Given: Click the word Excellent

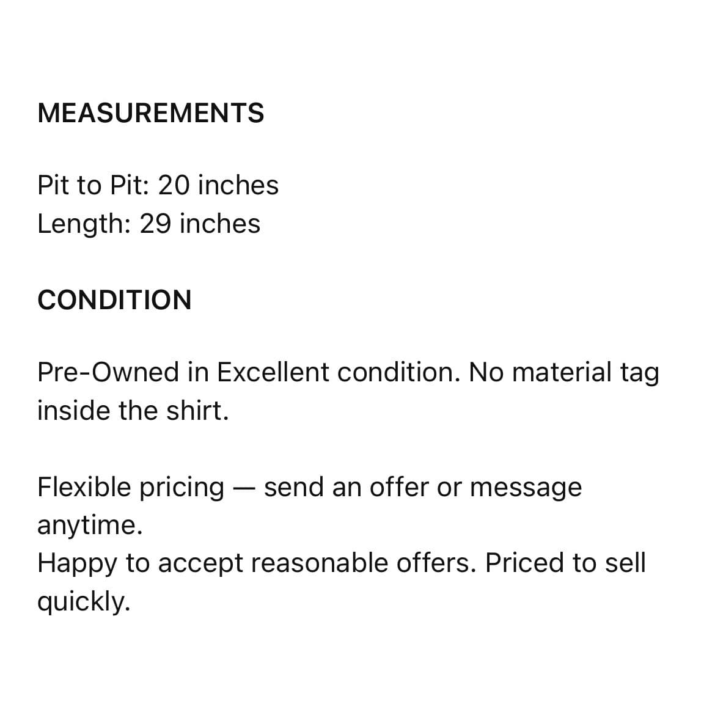Looking at the screenshot, I should pos(273,372).
